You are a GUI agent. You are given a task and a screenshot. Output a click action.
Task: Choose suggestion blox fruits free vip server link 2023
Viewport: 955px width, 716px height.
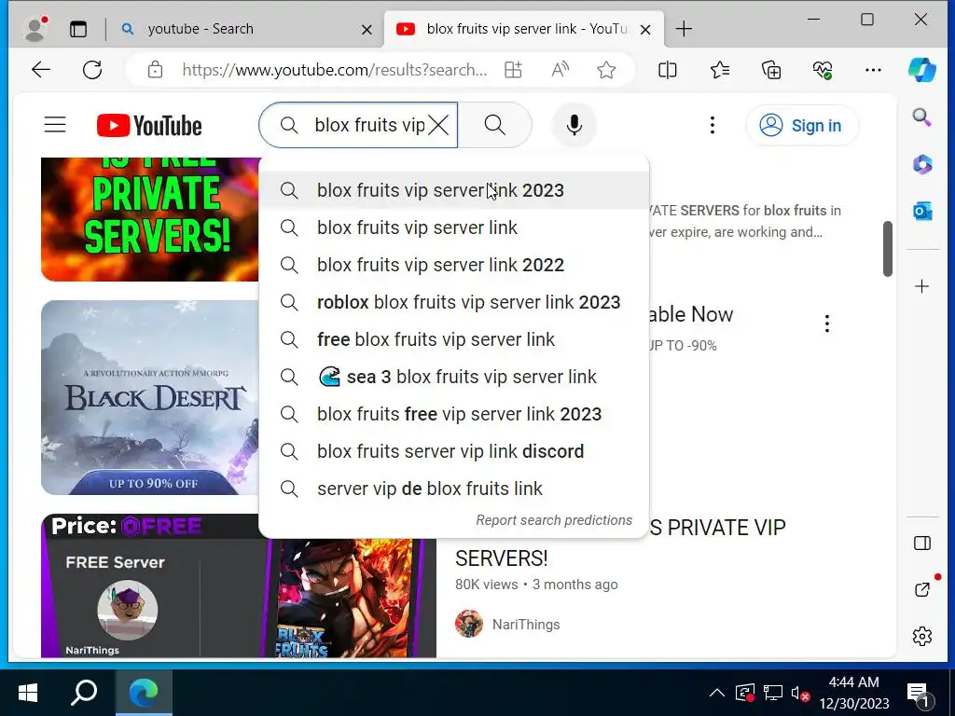[x=454, y=414]
